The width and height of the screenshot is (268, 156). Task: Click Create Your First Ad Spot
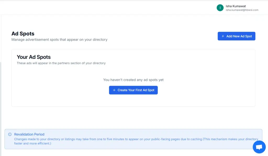coord(133,90)
